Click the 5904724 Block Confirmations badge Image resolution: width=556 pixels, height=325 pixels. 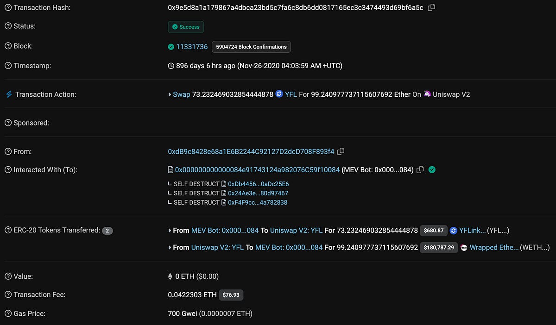pyautogui.click(x=252, y=47)
